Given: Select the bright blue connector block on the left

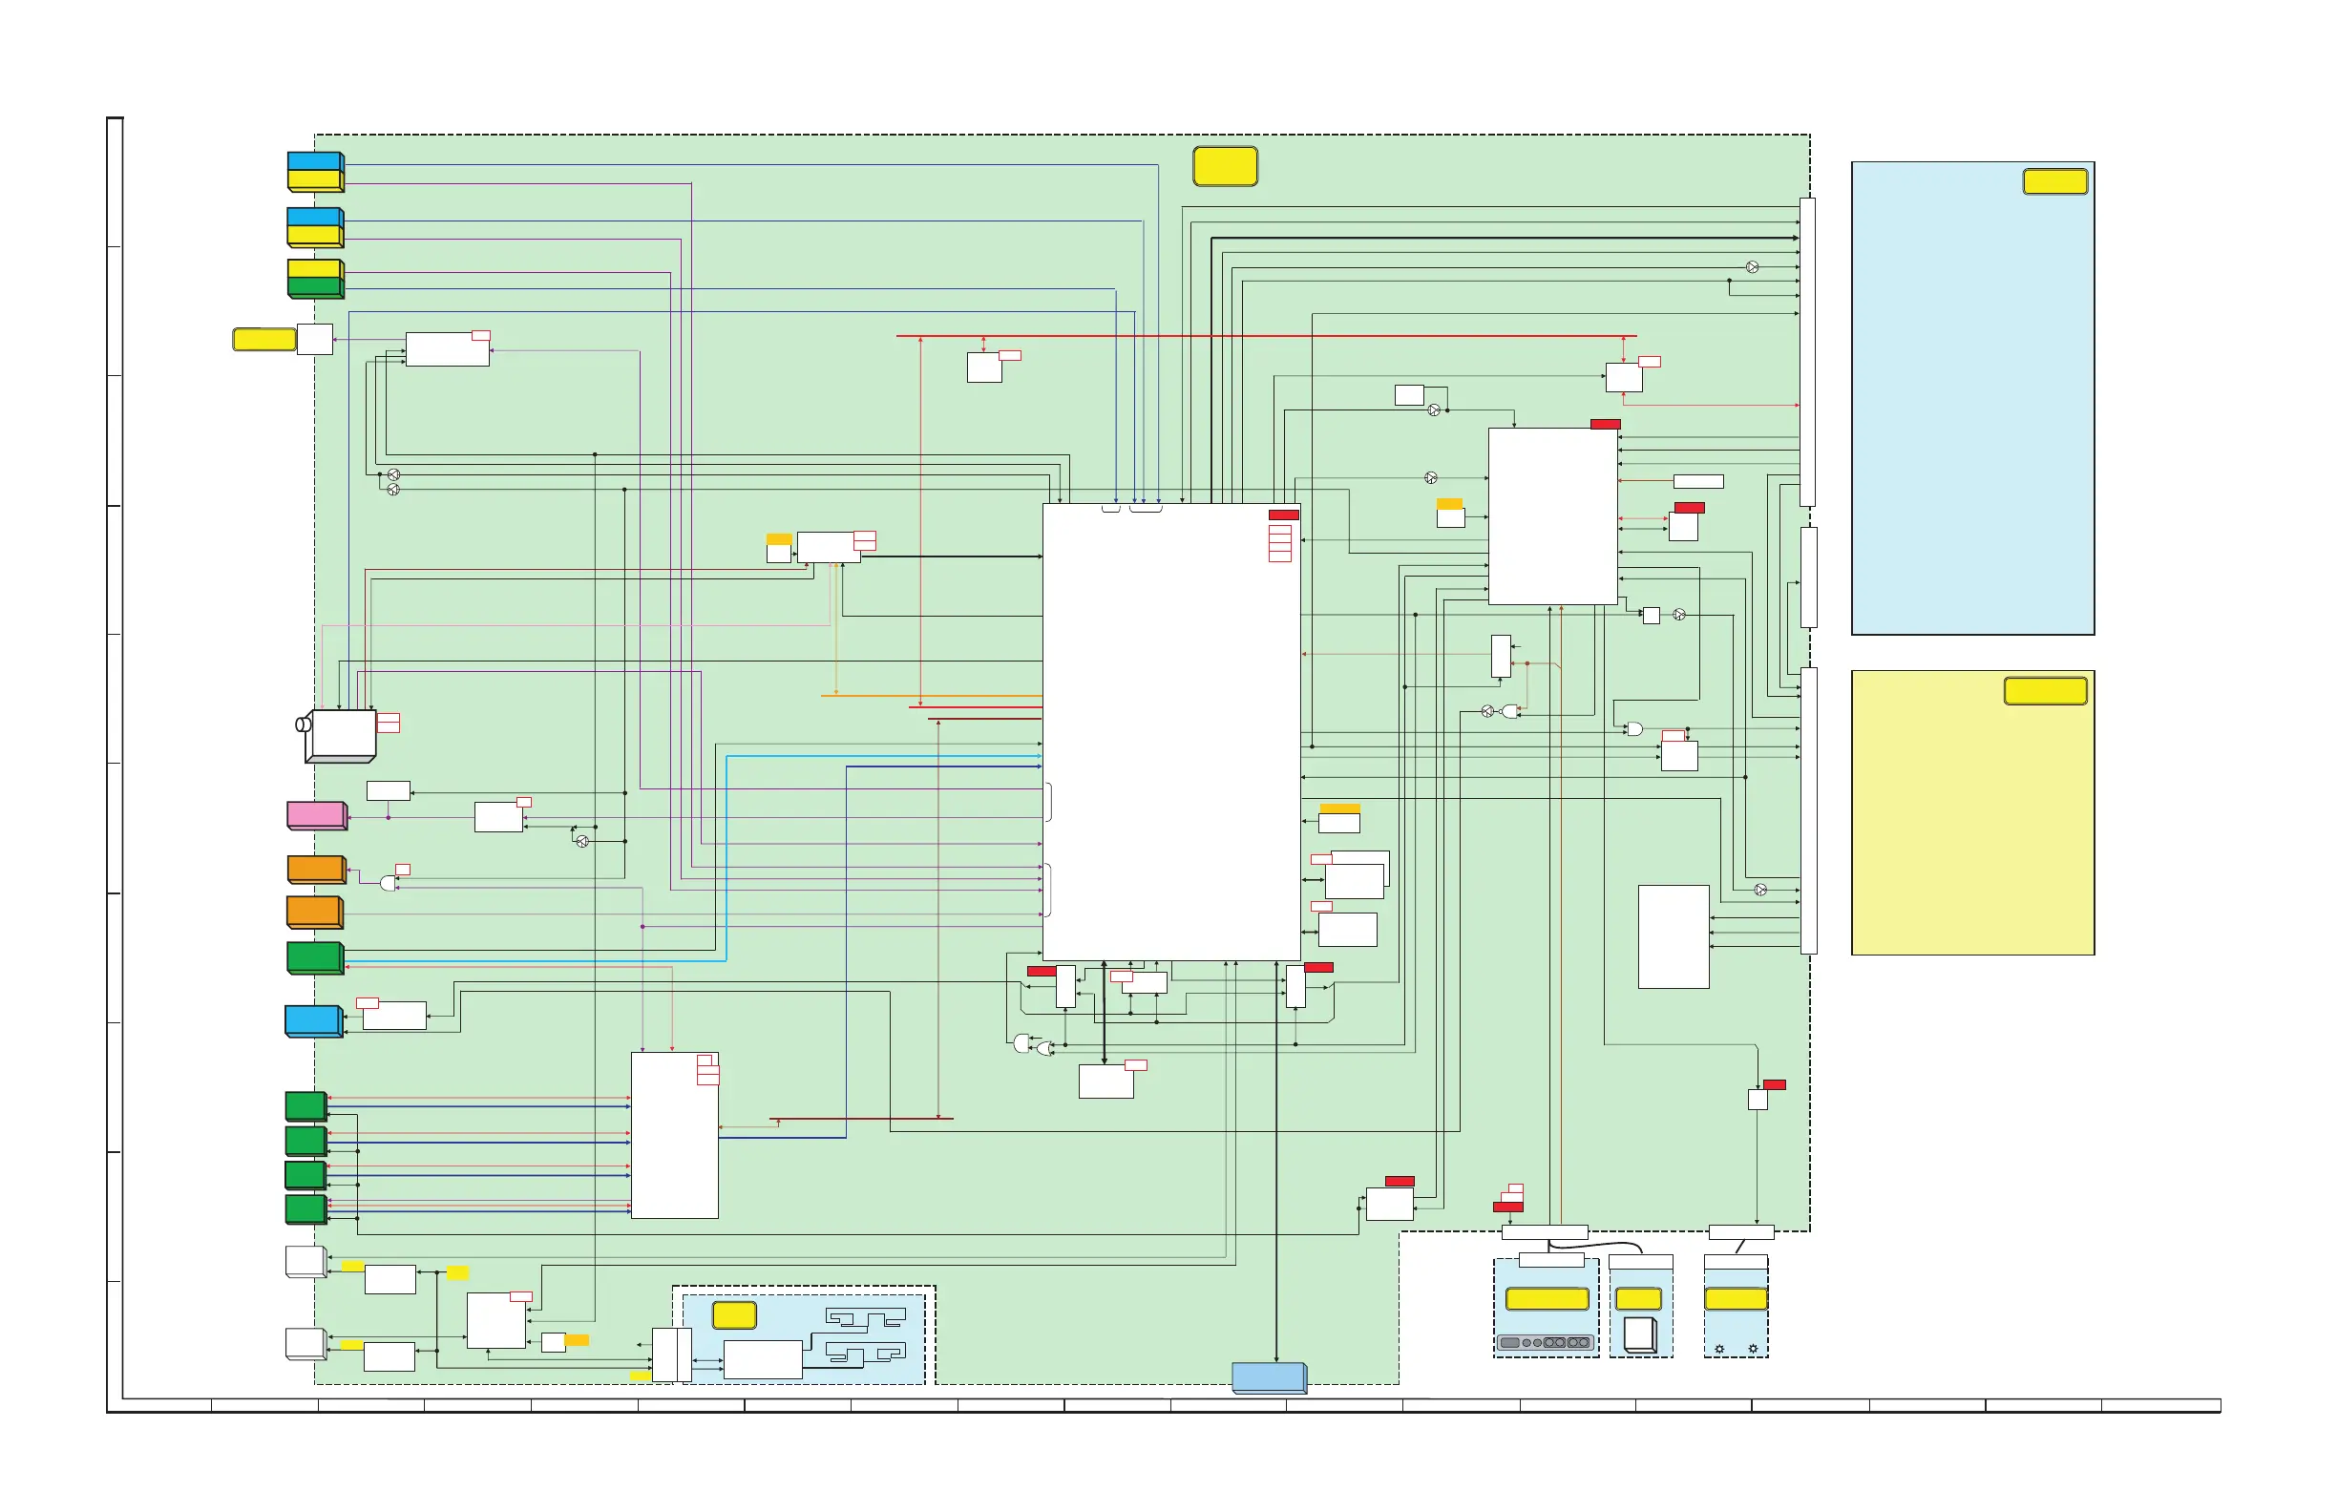Looking at the screenshot, I should [x=314, y=1021].
